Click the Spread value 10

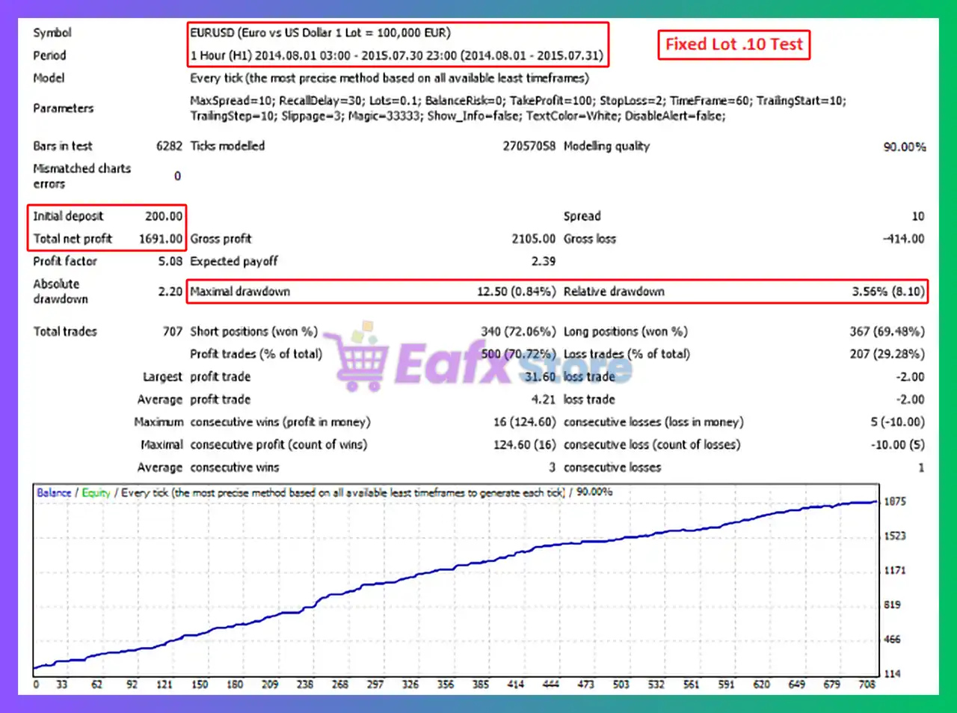[918, 215]
